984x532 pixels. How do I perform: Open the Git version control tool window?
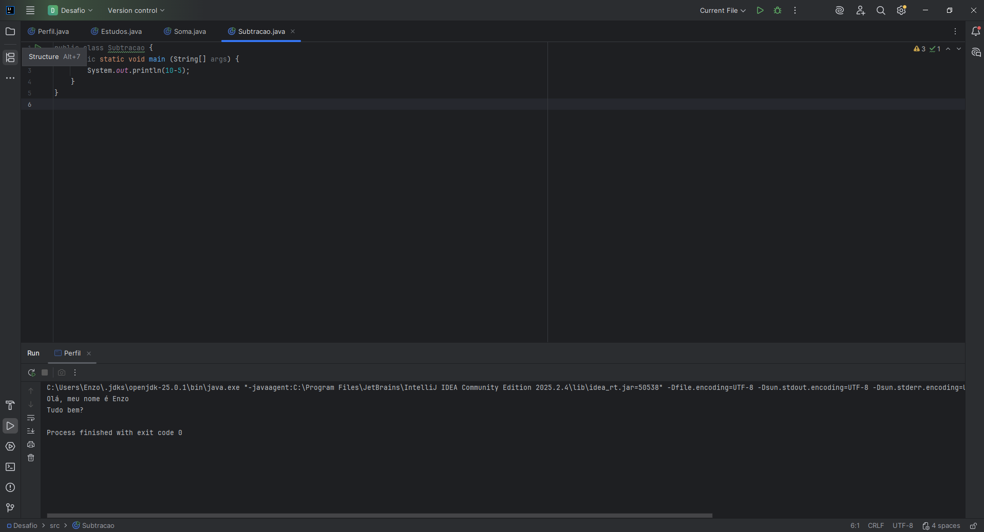[10, 508]
